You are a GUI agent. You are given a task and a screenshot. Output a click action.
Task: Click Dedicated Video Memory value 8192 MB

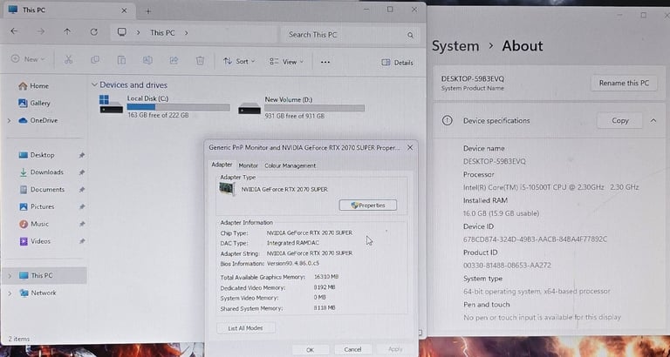click(325, 287)
